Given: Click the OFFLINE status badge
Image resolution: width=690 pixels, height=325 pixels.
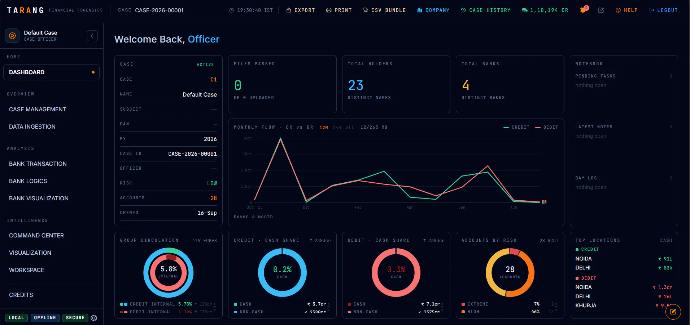Looking at the screenshot, I should [x=45, y=318].
